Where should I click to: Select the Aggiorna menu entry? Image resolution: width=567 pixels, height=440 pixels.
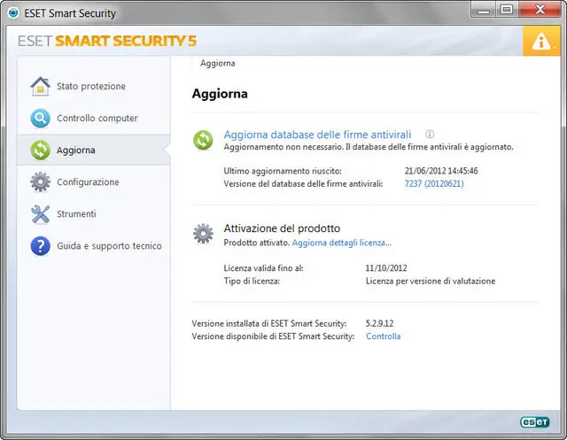point(76,150)
